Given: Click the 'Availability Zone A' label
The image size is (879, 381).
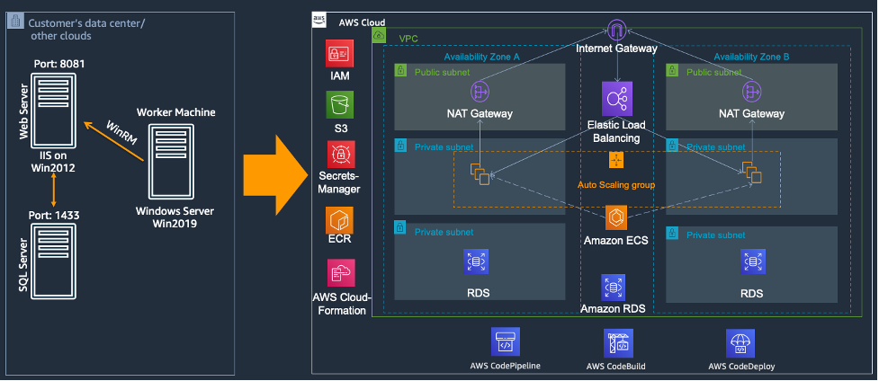Looking at the screenshot, I should [x=482, y=57].
